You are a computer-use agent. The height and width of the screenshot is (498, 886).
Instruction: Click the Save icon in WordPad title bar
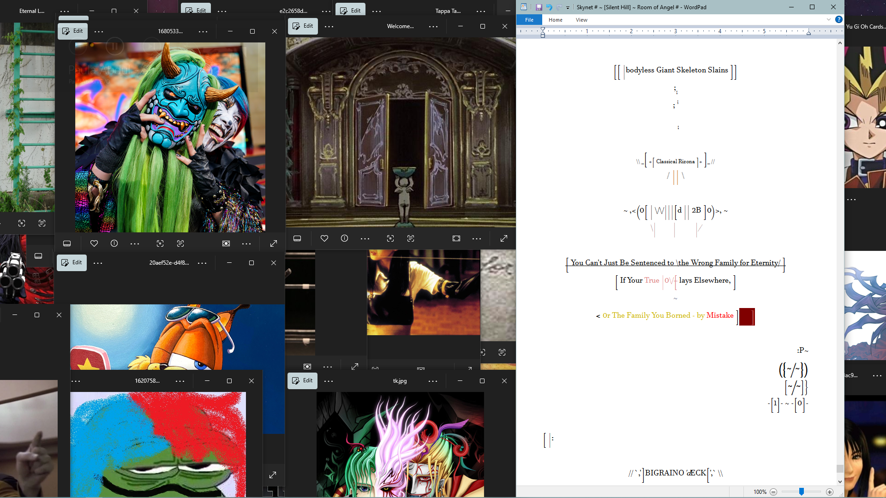tap(539, 7)
